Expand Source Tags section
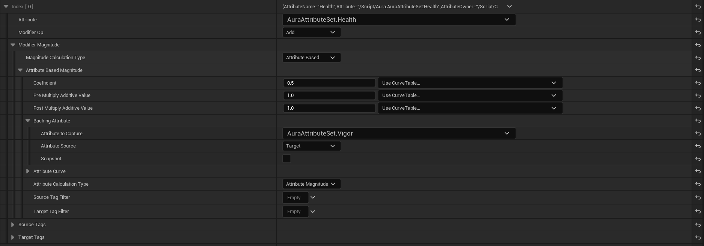 [13, 225]
